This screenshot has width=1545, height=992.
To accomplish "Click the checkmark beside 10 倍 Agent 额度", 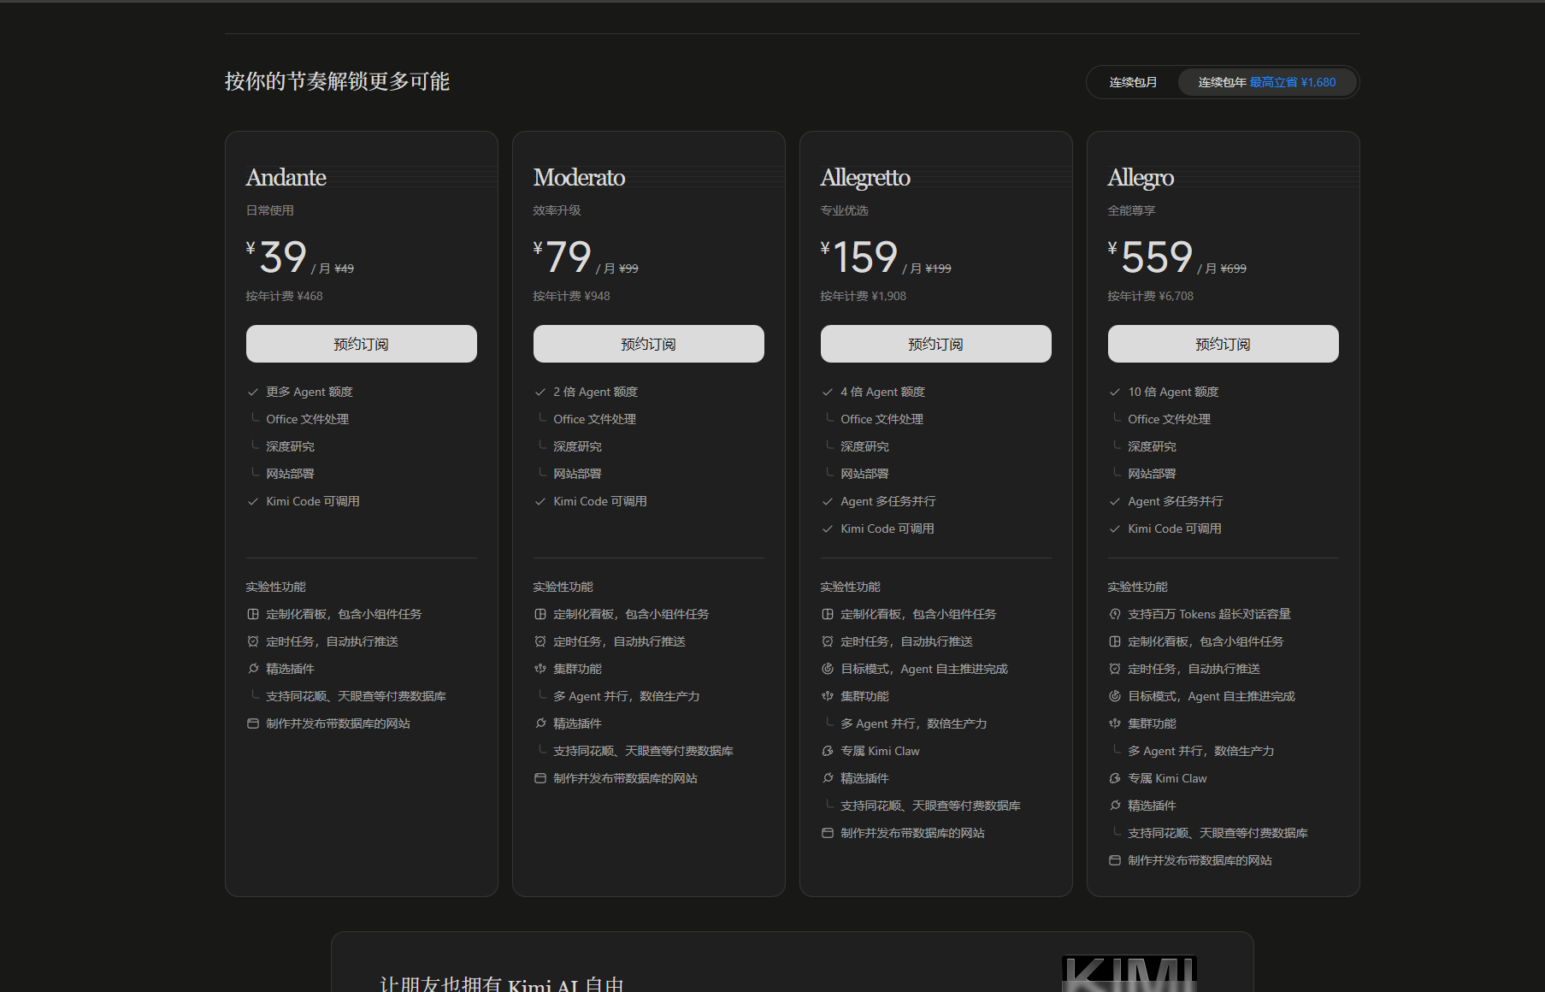I will pos(1115,393).
